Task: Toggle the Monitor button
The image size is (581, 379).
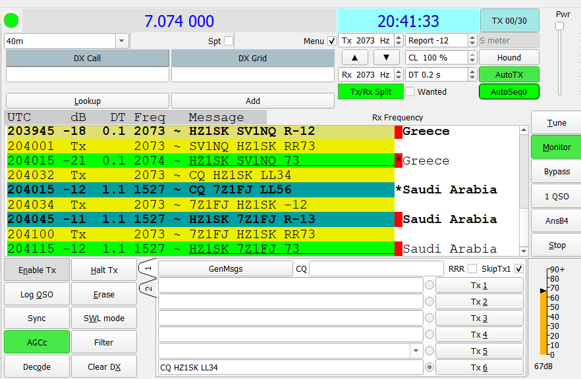Action: point(557,147)
